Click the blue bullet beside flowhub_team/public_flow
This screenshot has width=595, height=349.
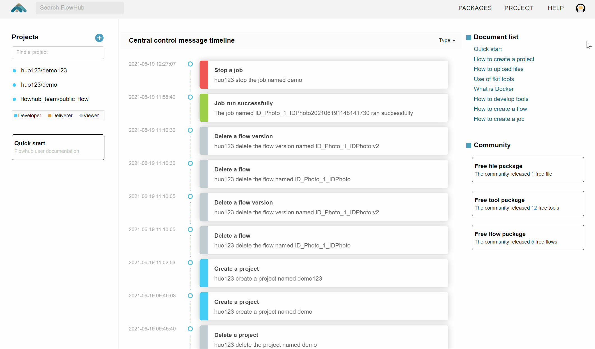(x=14, y=99)
